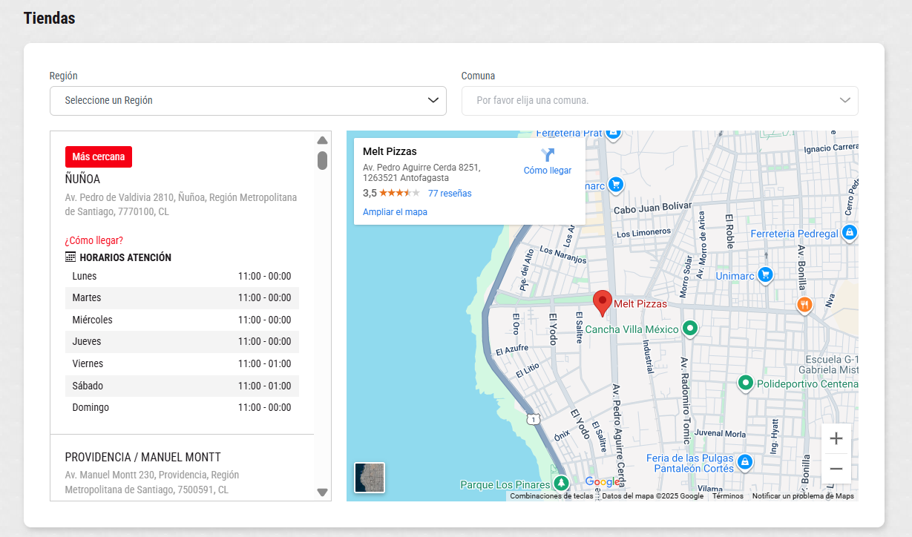Screen dimensions: 912x537
Task: Zoom in the map with plus button
Action: coord(836,438)
